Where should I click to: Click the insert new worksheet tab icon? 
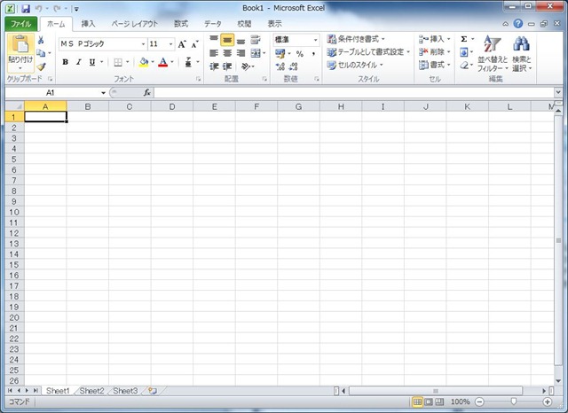pyautogui.click(x=153, y=391)
